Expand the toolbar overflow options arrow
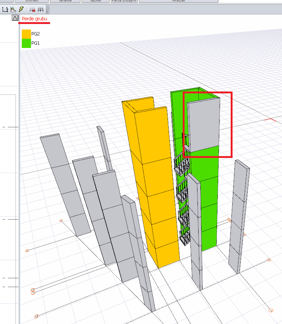This screenshot has height=324, width=282. click(x=48, y=11)
